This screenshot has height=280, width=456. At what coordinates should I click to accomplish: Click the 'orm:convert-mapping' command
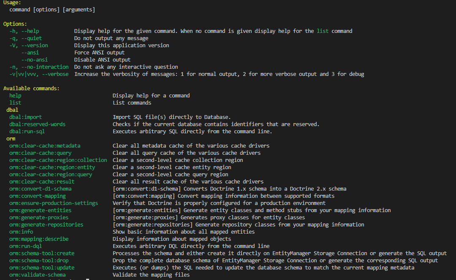[x=37, y=196]
